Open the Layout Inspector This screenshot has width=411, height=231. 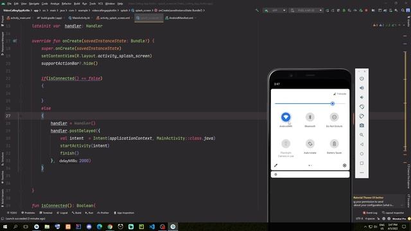pyautogui.click(x=393, y=213)
